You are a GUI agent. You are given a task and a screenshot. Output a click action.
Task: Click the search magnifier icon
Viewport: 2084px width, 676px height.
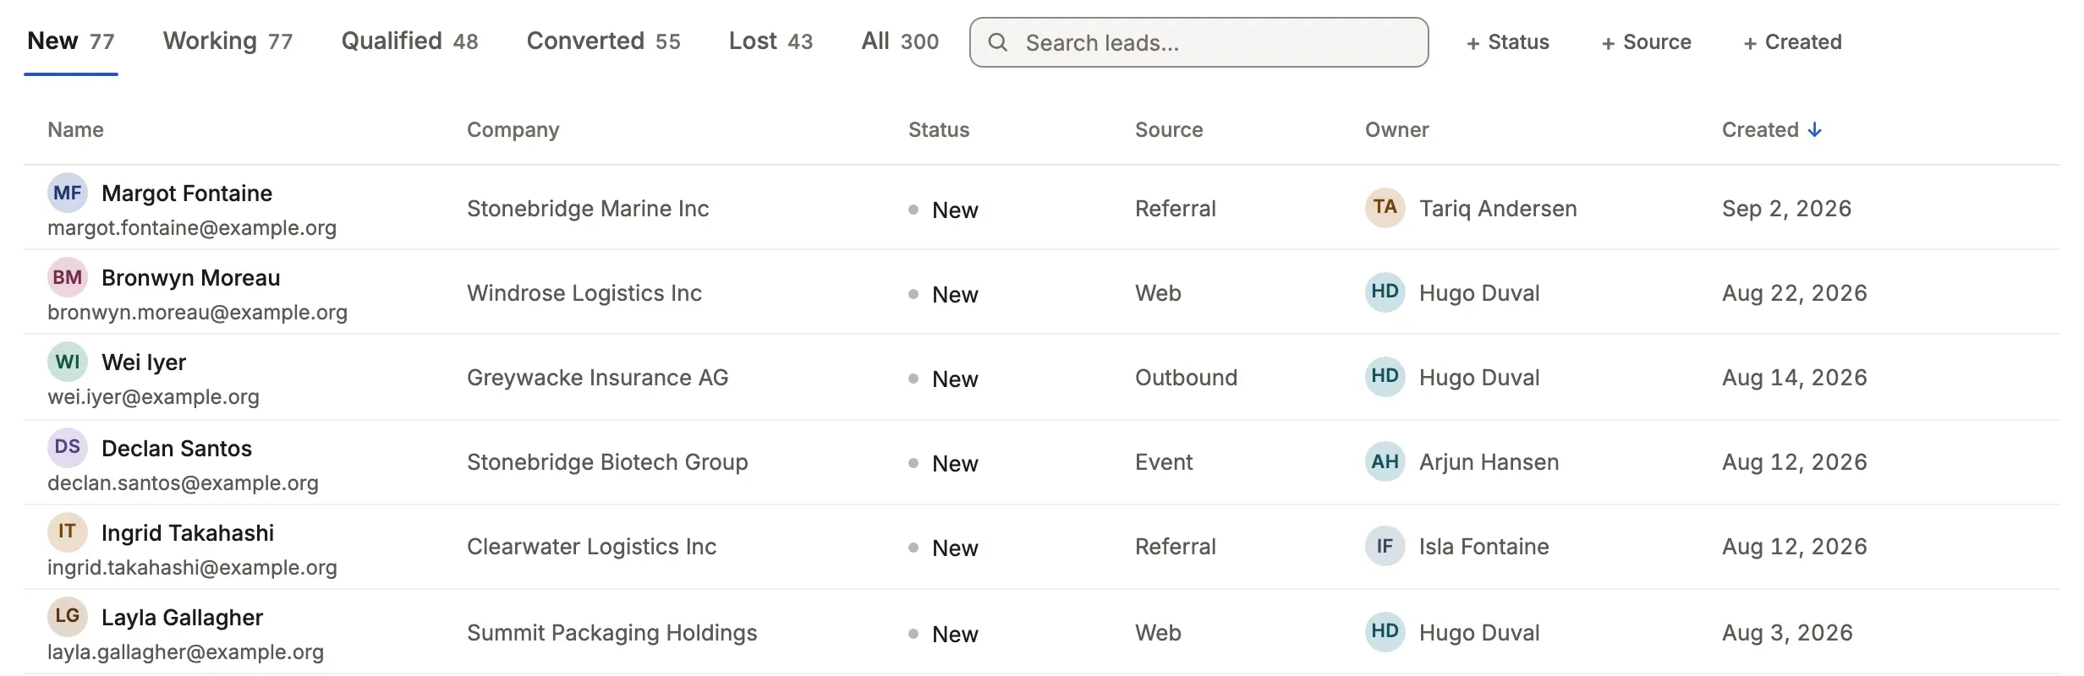998,42
